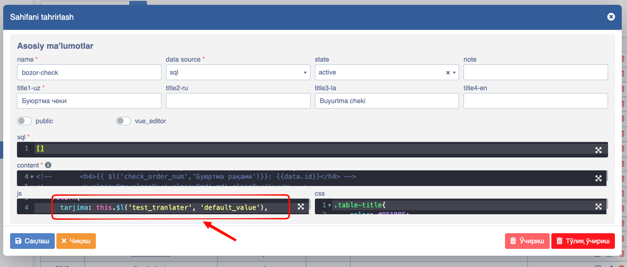Click the tarjima line in js editor
This screenshot has width=627, height=267.
pyautogui.click(x=164, y=207)
